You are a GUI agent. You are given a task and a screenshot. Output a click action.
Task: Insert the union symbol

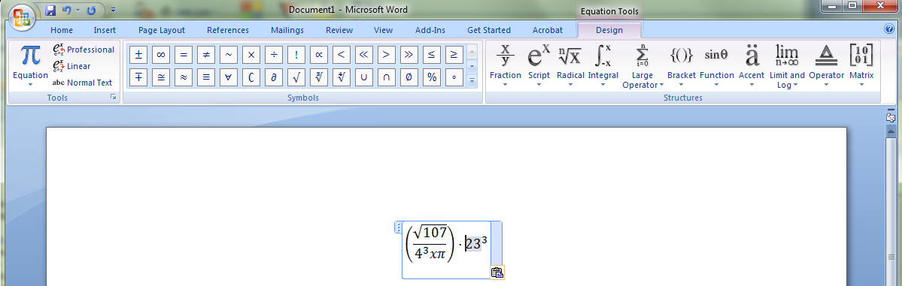[363, 77]
